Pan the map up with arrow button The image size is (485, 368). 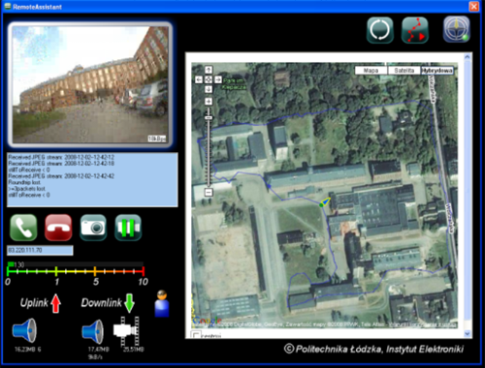209,70
